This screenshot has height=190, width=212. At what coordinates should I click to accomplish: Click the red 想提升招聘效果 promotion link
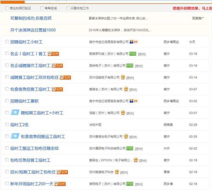(192, 8)
